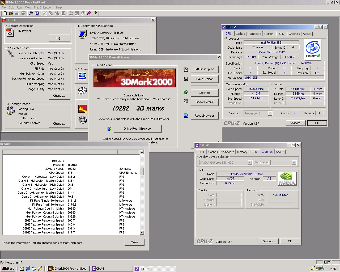Screen dimensions: 340x272
Task: Click the 3DMark2000 Pro taskbar button
Action: tap(68, 269)
